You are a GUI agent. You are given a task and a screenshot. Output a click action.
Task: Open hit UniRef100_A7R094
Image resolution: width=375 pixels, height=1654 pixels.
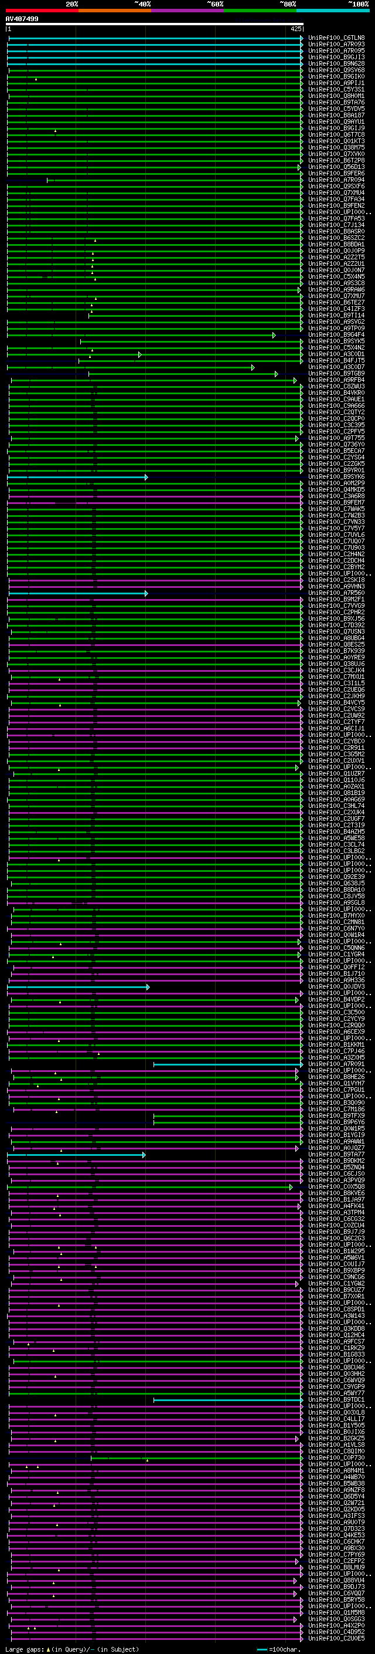coord(336,180)
